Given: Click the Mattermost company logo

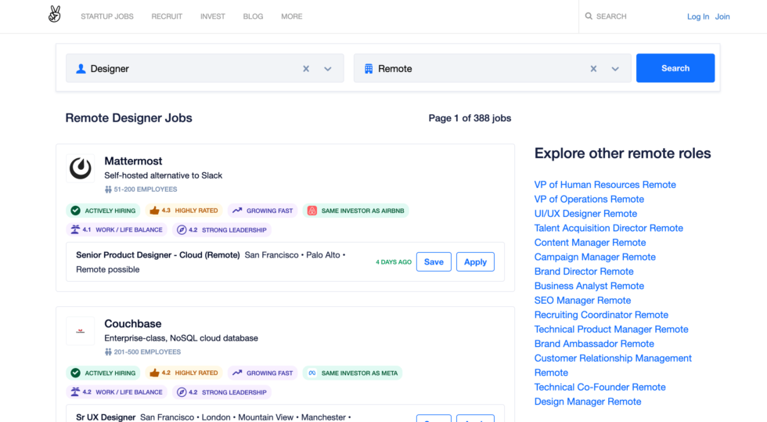Looking at the screenshot, I should coord(80,168).
